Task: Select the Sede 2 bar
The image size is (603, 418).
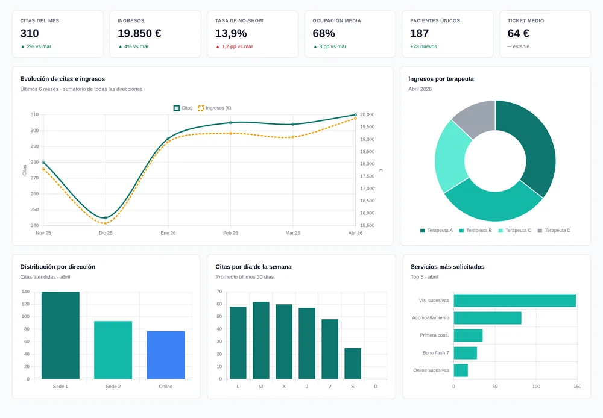Action: click(x=113, y=350)
